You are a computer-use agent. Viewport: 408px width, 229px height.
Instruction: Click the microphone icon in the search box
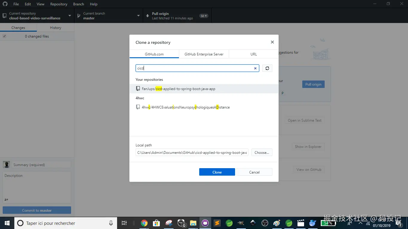pyautogui.click(x=111, y=223)
